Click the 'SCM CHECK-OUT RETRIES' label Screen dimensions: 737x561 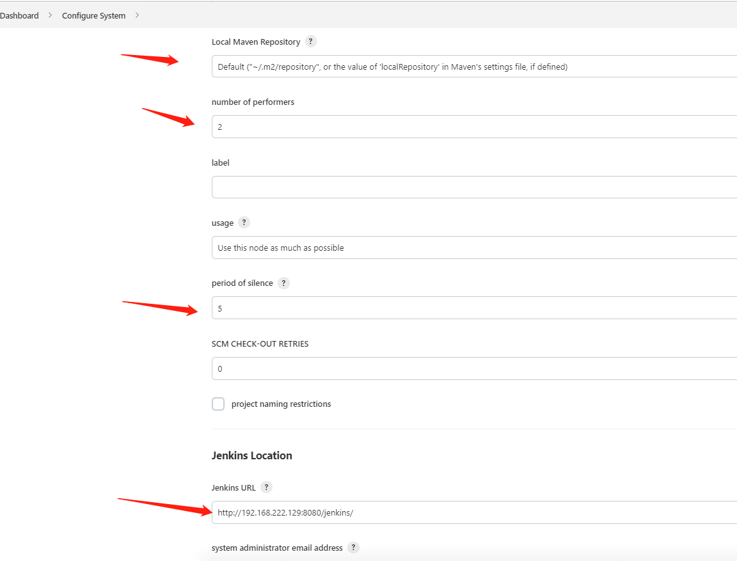260,344
